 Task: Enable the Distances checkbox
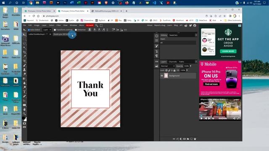76,30
